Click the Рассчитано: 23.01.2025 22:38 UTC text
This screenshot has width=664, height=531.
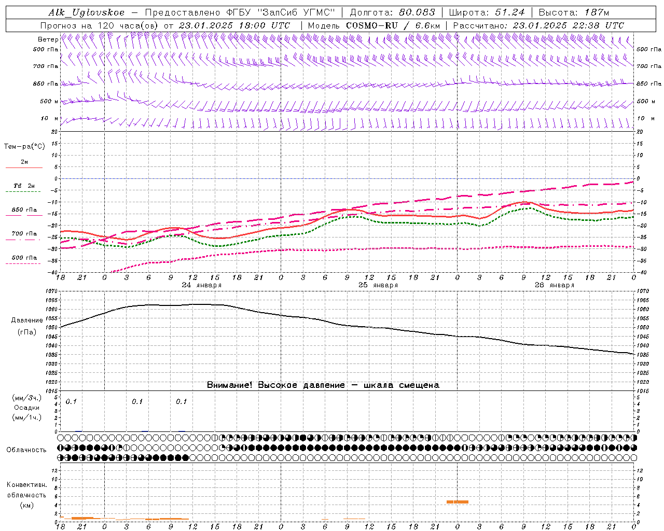pyautogui.click(x=539, y=25)
